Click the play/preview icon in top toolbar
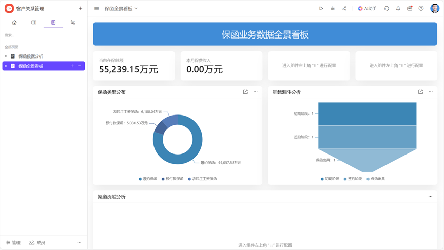Screen dimensions: 444x250 [x=321, y=9]
